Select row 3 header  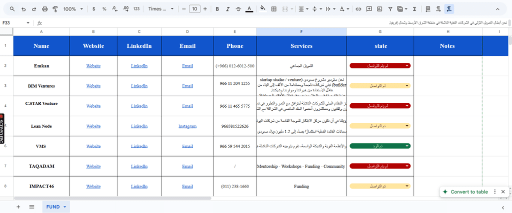click(x=5, y=86)
